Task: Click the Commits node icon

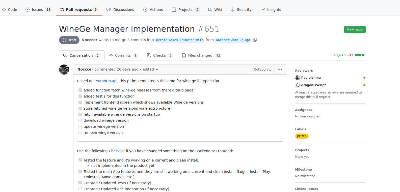Action: click(111, 55)
